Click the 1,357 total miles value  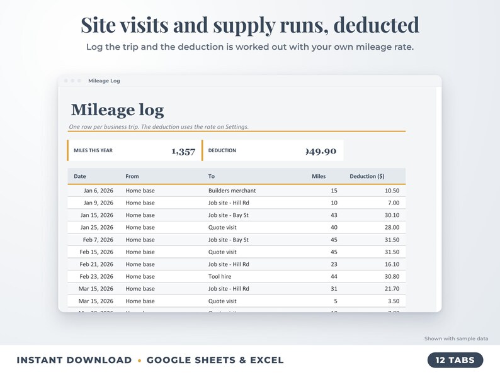pyautogui.click(x=183, y=152)
